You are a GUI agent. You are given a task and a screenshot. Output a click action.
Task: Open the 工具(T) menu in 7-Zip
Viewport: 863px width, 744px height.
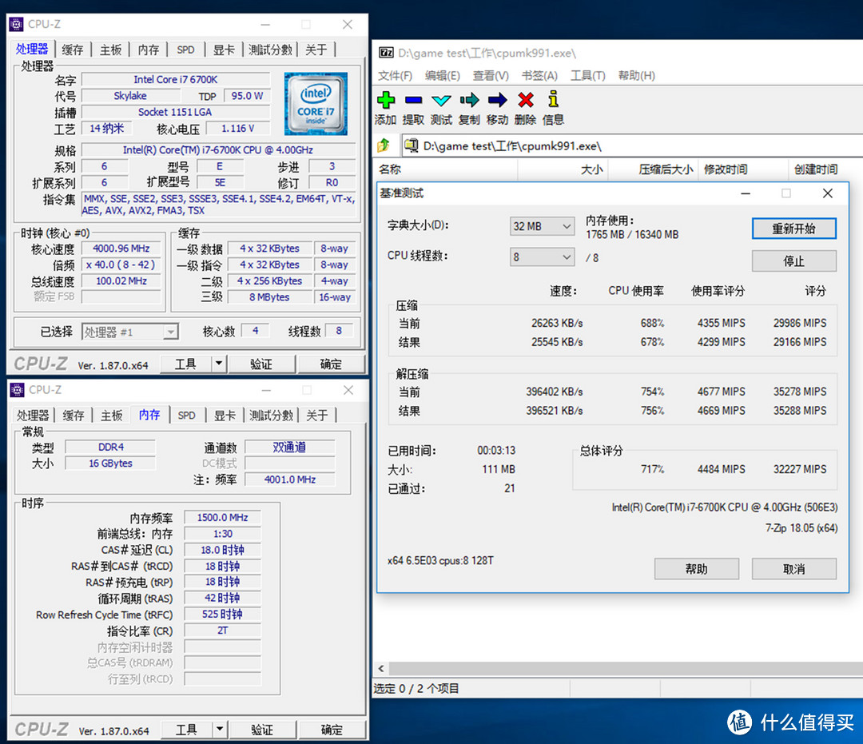point(588,75)
